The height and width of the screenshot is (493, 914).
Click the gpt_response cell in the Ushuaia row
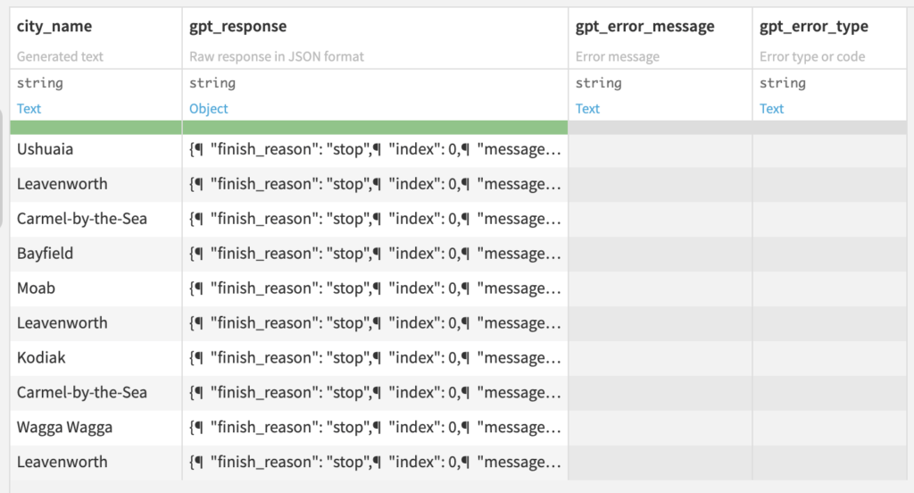point(375,150)
